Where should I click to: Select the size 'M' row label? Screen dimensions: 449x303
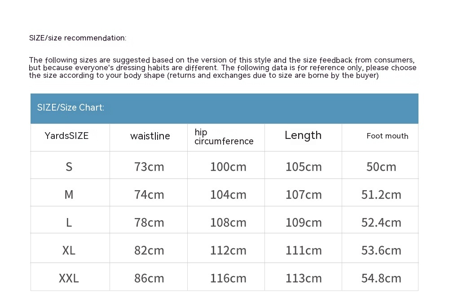[x=69, y=195]
